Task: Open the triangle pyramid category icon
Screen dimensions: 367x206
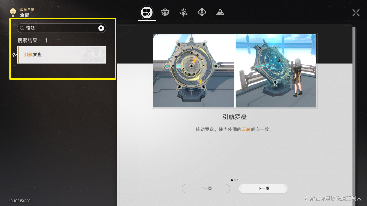Action: tap(220, 12)
